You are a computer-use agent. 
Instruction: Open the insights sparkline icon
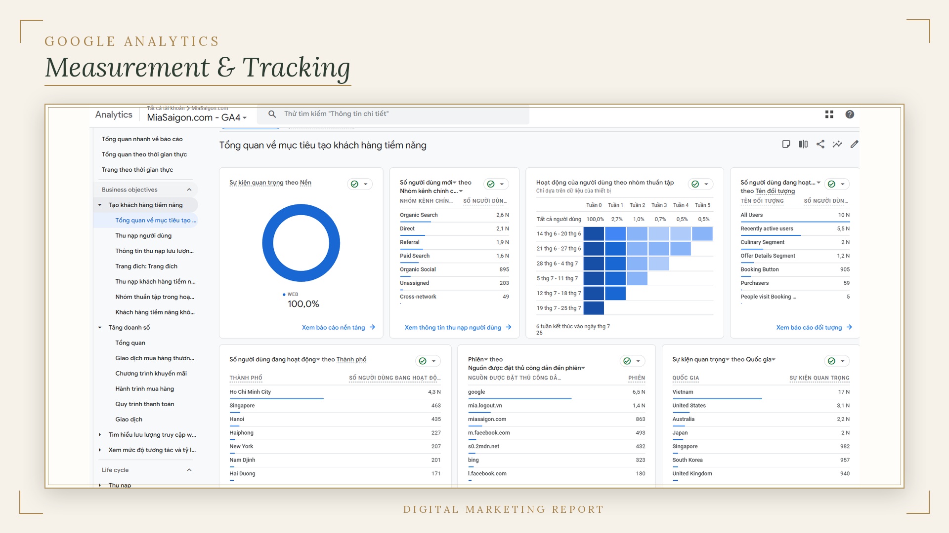837,144
